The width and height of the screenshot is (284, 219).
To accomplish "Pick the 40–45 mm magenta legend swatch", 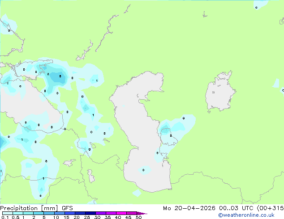I will (x=121, y=213).
